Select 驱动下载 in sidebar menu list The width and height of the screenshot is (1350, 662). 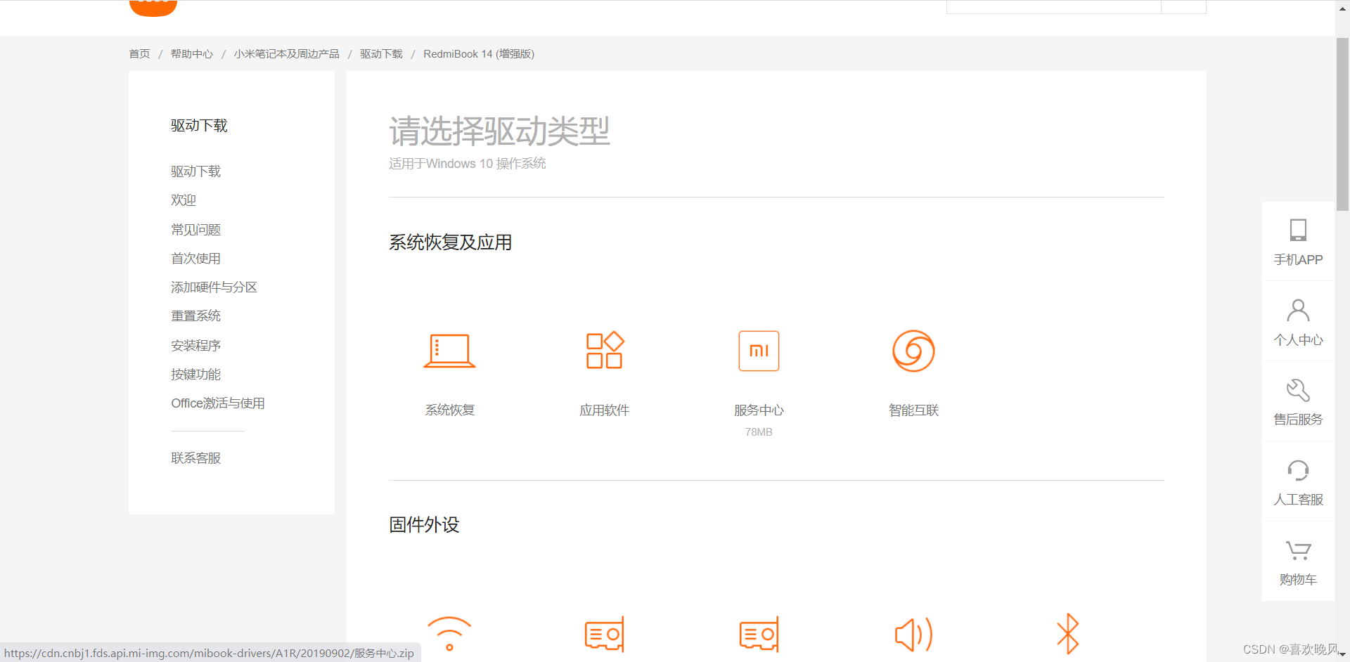pyautogui.click(x=195, y=171)
